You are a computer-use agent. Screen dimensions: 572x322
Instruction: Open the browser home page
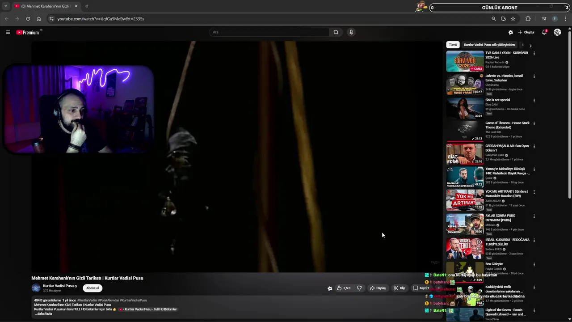point(39,19)
